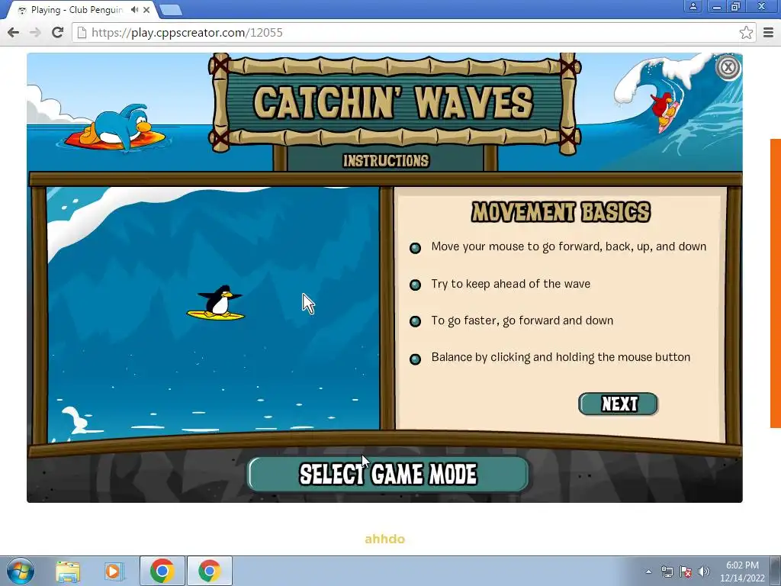Open the Chrome menu hamburger icon
The height and width of the screenshot is (586, 781).
[768, 33]
